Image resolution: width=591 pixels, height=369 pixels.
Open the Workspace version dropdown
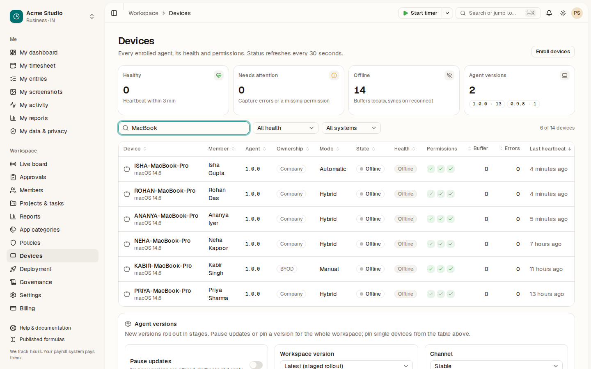click(x=346, y=366)
